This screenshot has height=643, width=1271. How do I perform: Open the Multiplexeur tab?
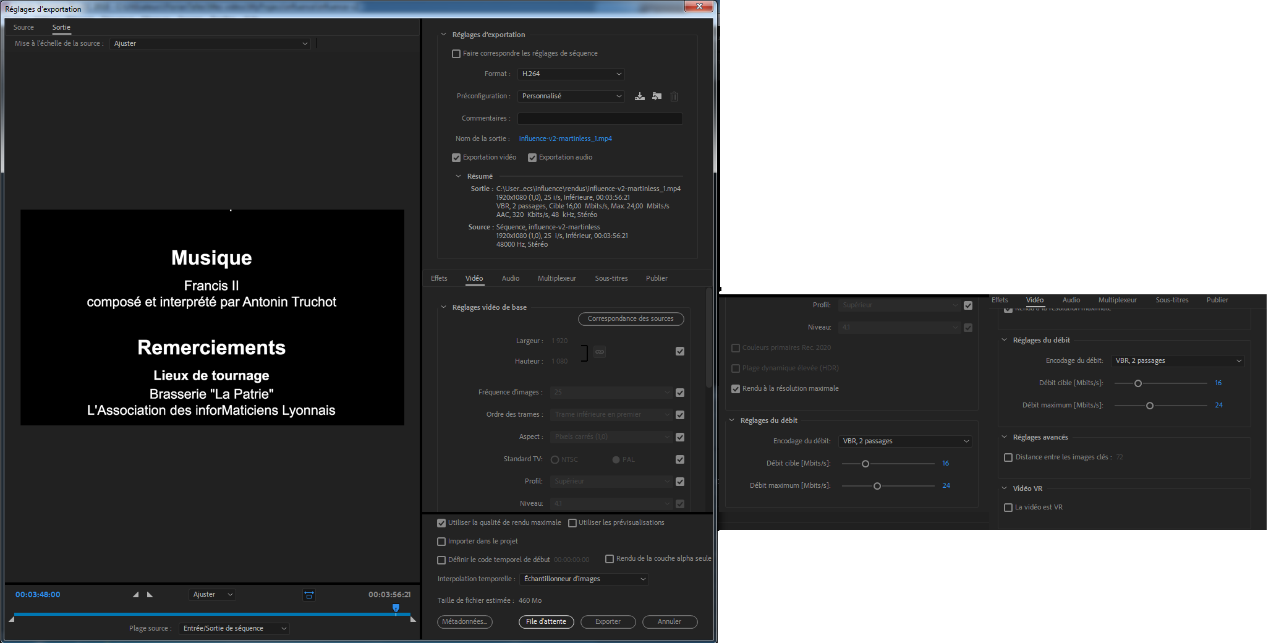click(556, 278)
